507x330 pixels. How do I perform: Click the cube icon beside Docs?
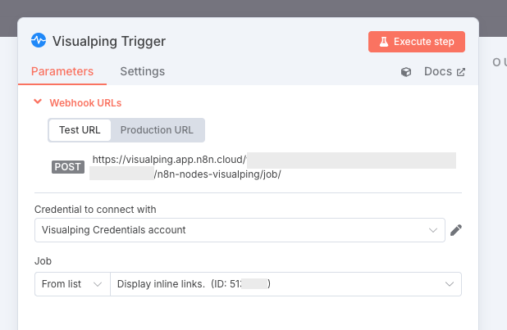pyautogui.click(x=406, y=72)
